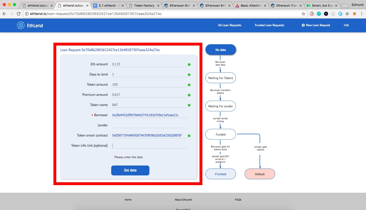The image size is (366, 210).
Task: Open the Info nav item
Action: tap(346, 25)
